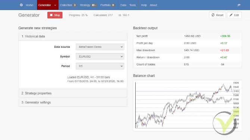Open the Portfolio tab
The image size is (250, 140).
(108, 5)
